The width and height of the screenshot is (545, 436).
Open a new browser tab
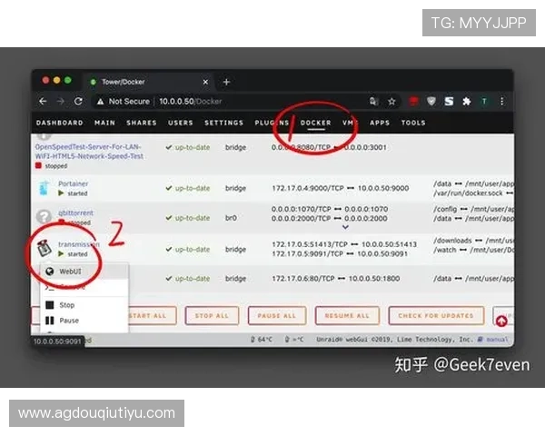tap(227, 82)
